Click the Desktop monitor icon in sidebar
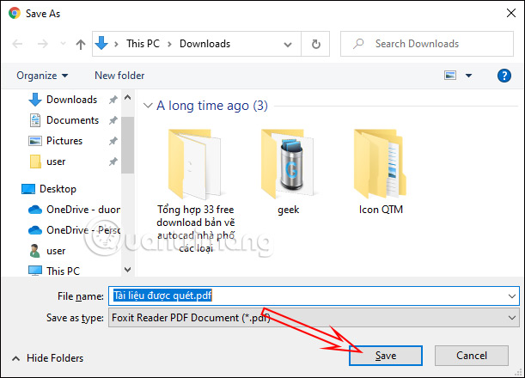Screen dimensions: 525x378 pos(28,189)
